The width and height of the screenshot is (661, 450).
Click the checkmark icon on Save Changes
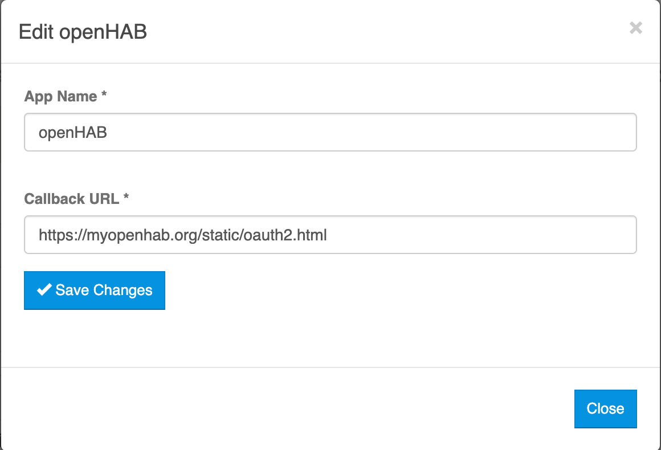pos(44,290)
